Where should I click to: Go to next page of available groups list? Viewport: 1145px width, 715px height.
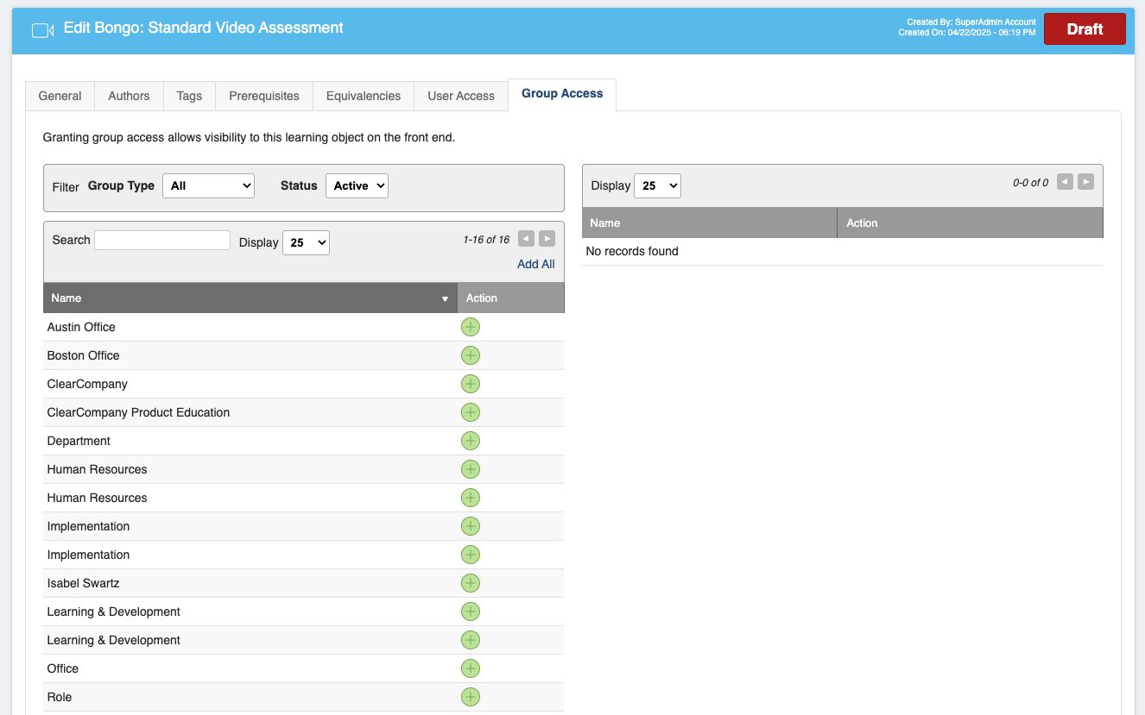pyautogui.click(x=547, y=239)
